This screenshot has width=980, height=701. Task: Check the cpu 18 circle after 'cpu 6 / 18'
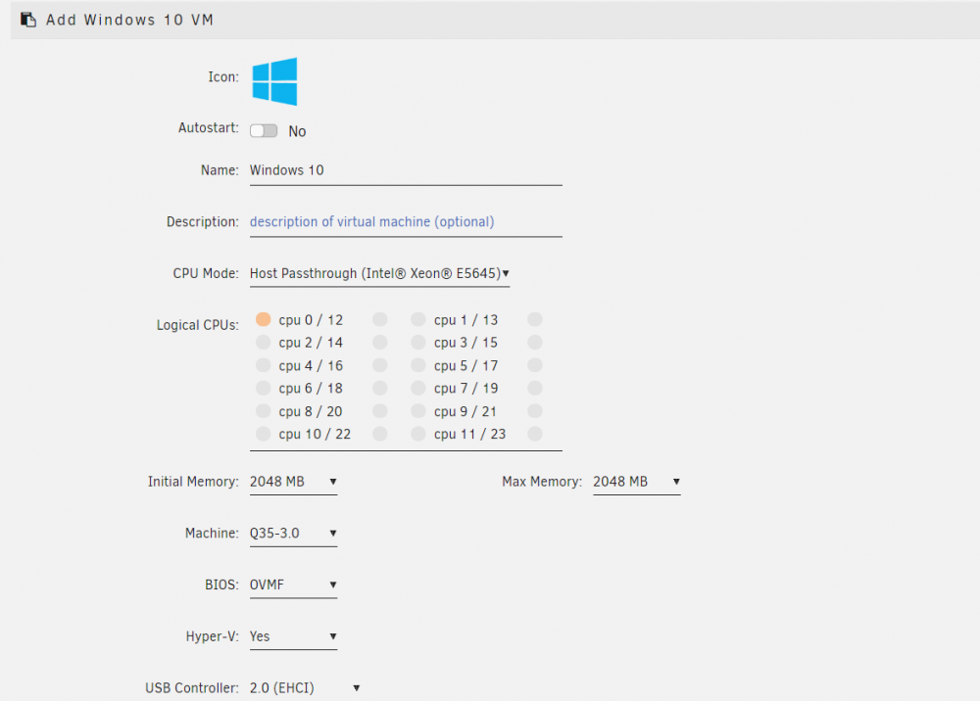point(380,389)
